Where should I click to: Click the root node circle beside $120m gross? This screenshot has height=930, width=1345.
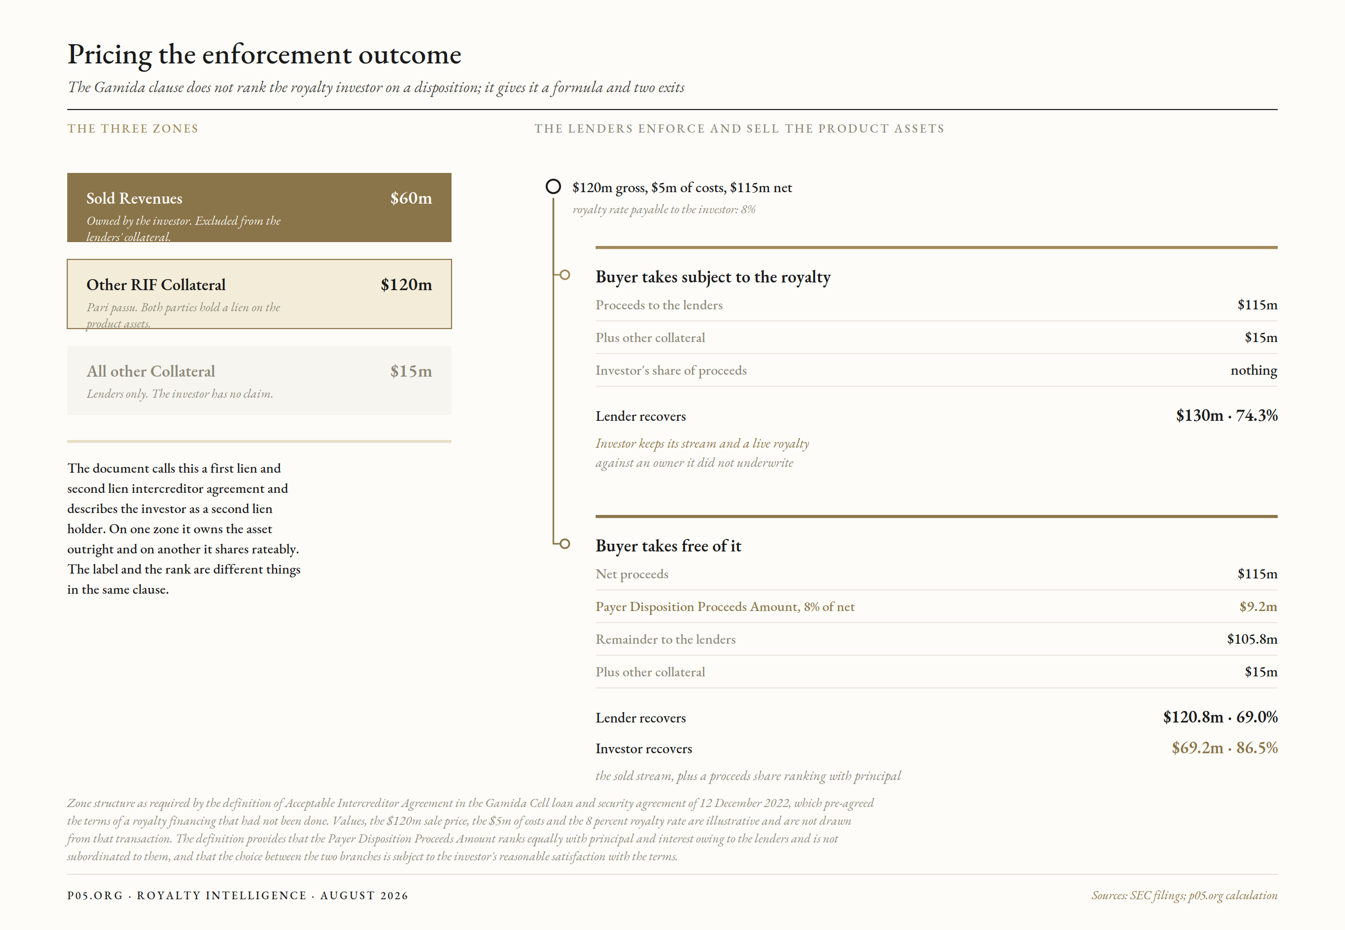(x=553, y=186)
